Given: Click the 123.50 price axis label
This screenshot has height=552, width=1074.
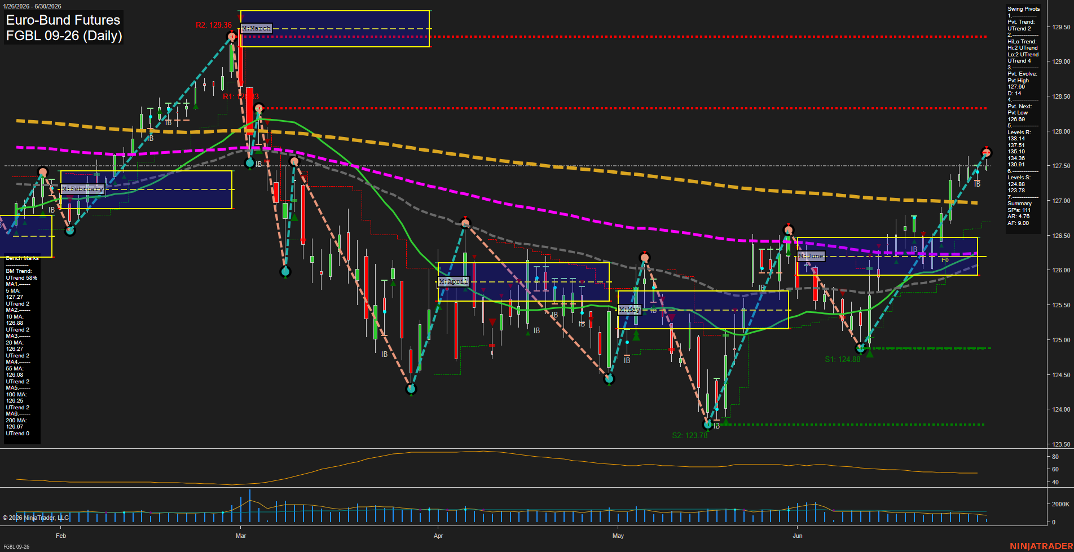Looking at the screenshot, I should 1061,444.
